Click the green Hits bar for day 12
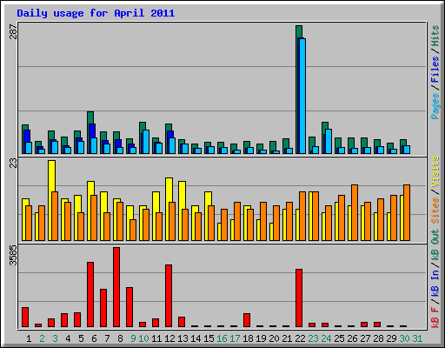445x348 pixels. pyautogui.click(x=169, y=127)
